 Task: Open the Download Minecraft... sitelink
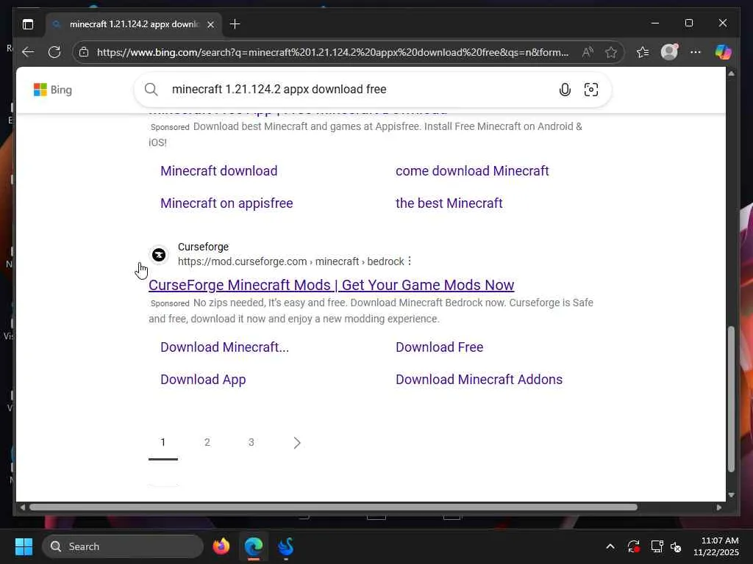pos(225,347)
